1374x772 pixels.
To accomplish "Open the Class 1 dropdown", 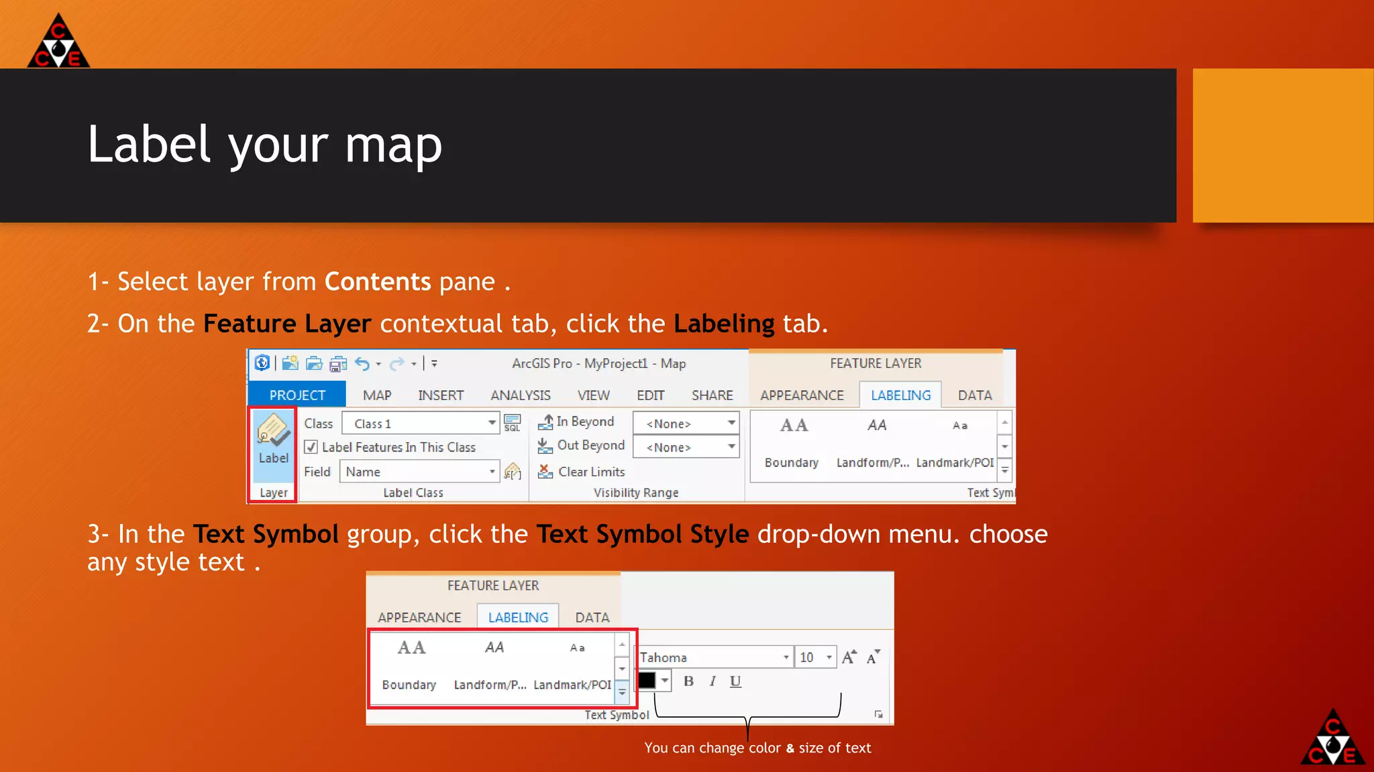I will pyautogui.click(x=492, y=423).
